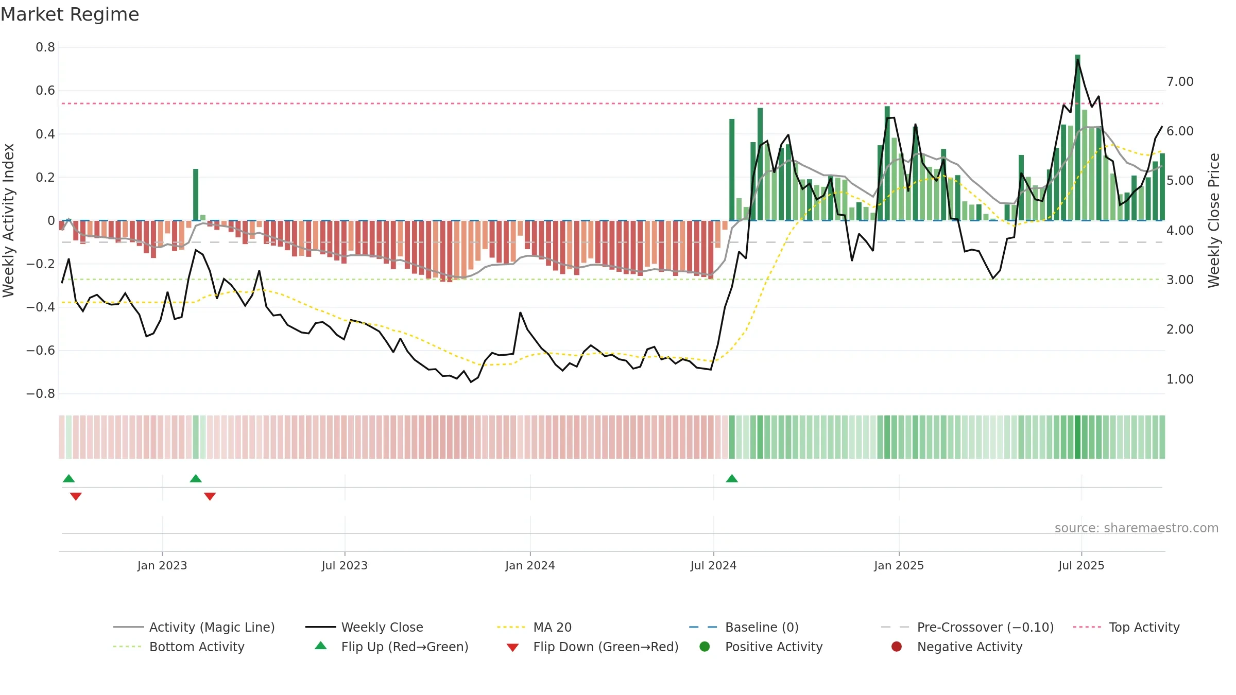Click the green heatmap cell in early 2023 red strip

pyautogui.click(x=196, y=437)
